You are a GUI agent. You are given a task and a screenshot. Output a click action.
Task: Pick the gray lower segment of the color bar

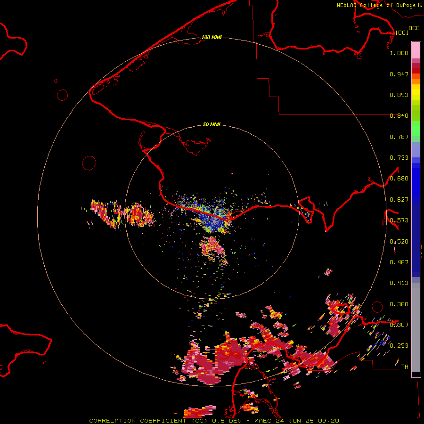coord(416,327)
